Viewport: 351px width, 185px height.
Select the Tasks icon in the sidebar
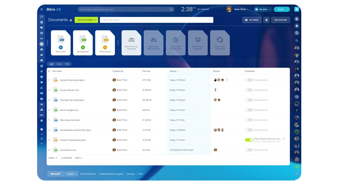41,66
